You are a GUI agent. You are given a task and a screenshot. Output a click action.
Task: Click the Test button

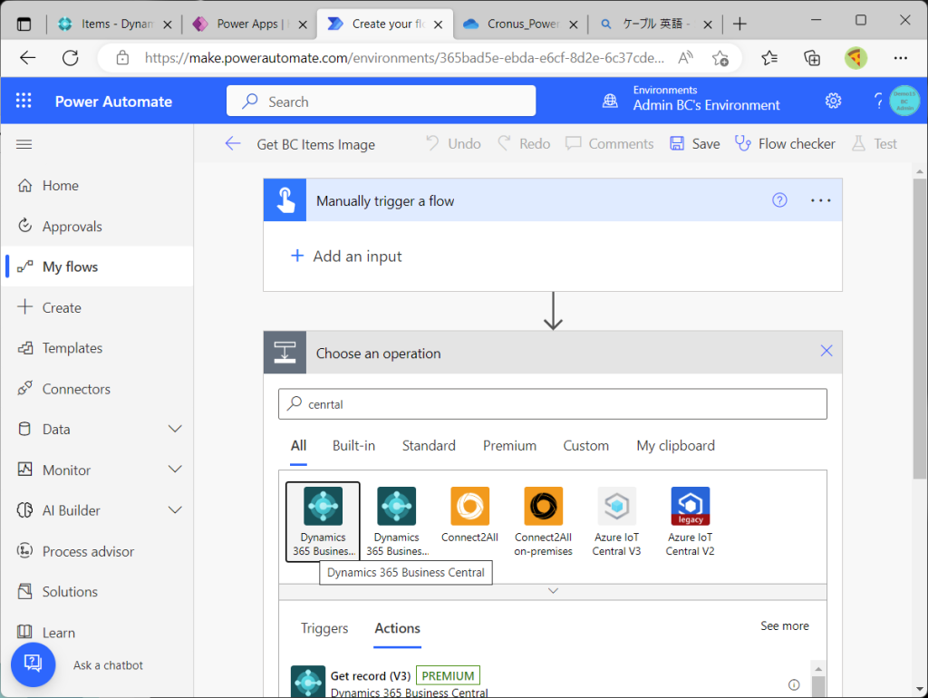click(x=875, y=144)
